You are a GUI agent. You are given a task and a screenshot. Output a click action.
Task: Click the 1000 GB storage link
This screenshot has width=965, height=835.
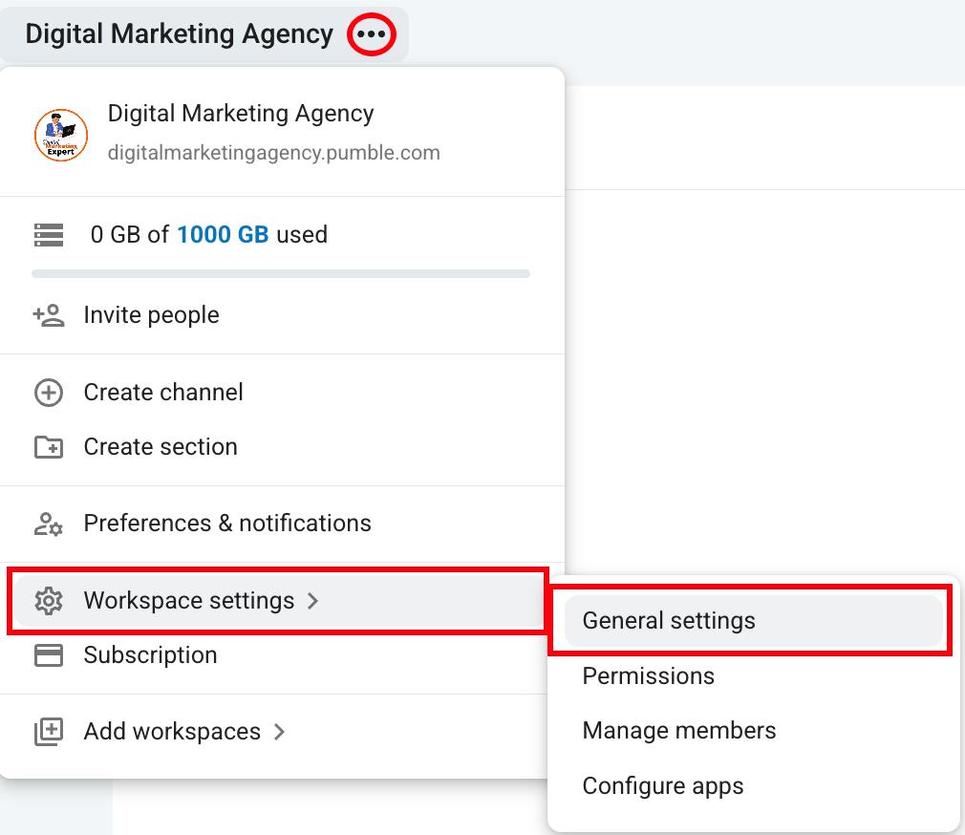pos(223,235)
